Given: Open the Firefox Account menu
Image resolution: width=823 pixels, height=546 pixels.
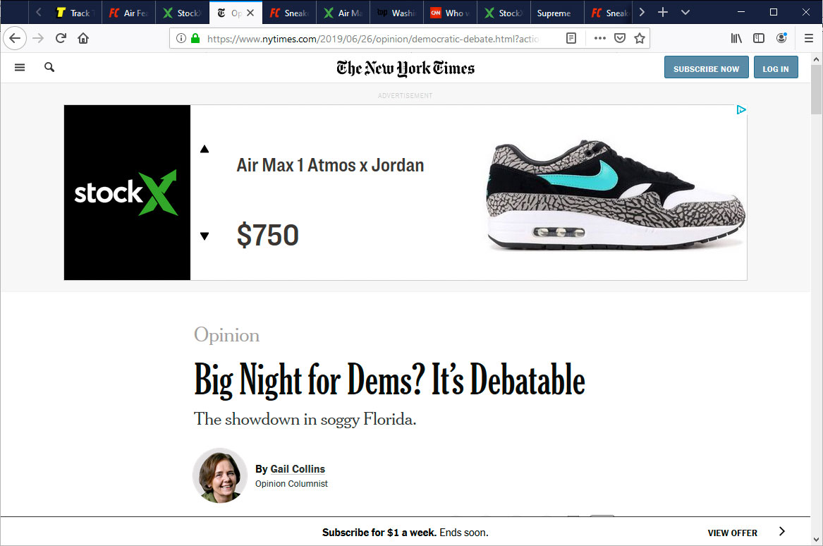Looking at the screenshot, I should 783,38.
